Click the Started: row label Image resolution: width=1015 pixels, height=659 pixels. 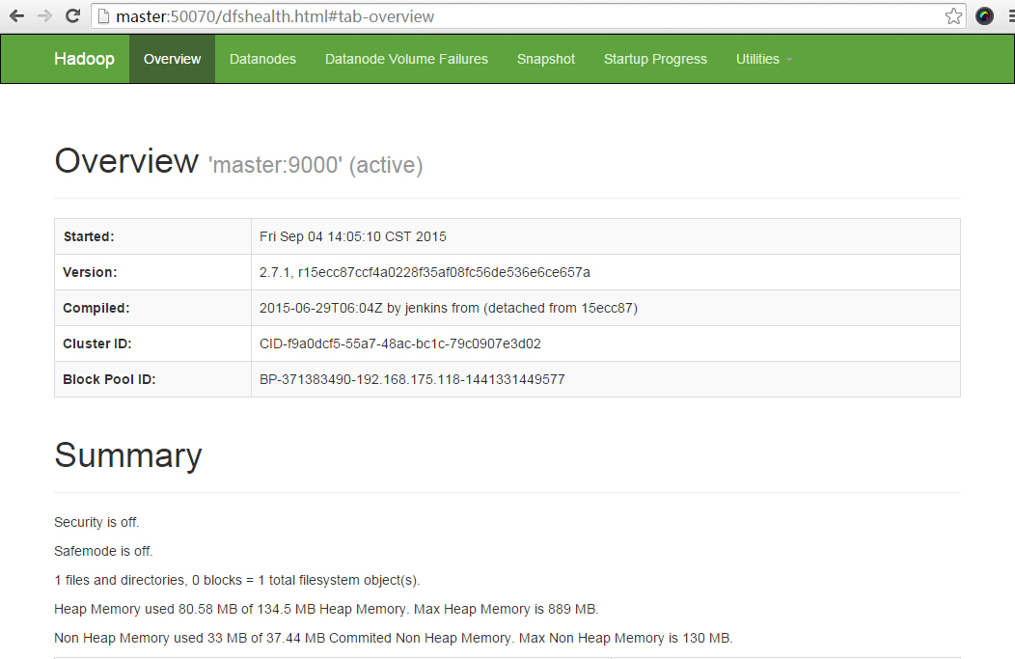tap(89, 237)
